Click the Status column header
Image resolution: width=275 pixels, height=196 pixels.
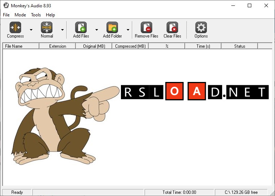pos(239,46)
